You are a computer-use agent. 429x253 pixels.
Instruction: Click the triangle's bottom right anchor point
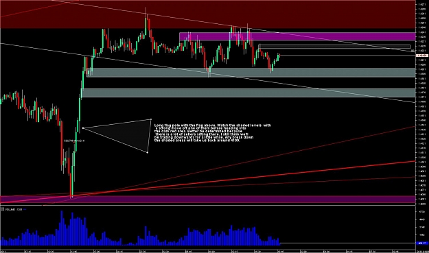click(x=148, y=152)
